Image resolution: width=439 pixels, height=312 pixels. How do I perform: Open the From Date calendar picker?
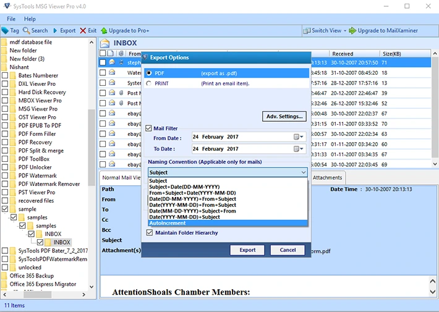click(x=298, y=137)
